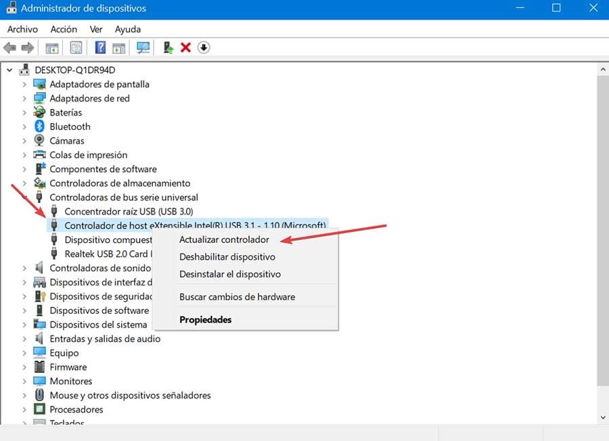
Task: Click the Controladoras de almacenamiento icon
Action: [39, 183]
